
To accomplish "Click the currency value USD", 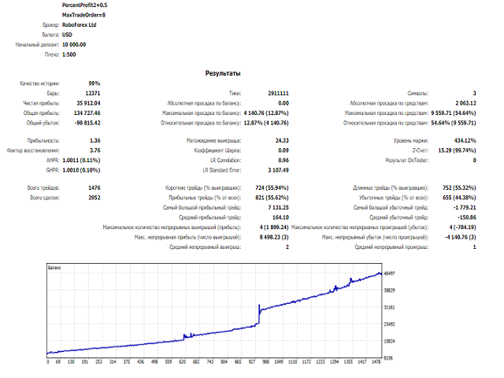I will (67, 35).
